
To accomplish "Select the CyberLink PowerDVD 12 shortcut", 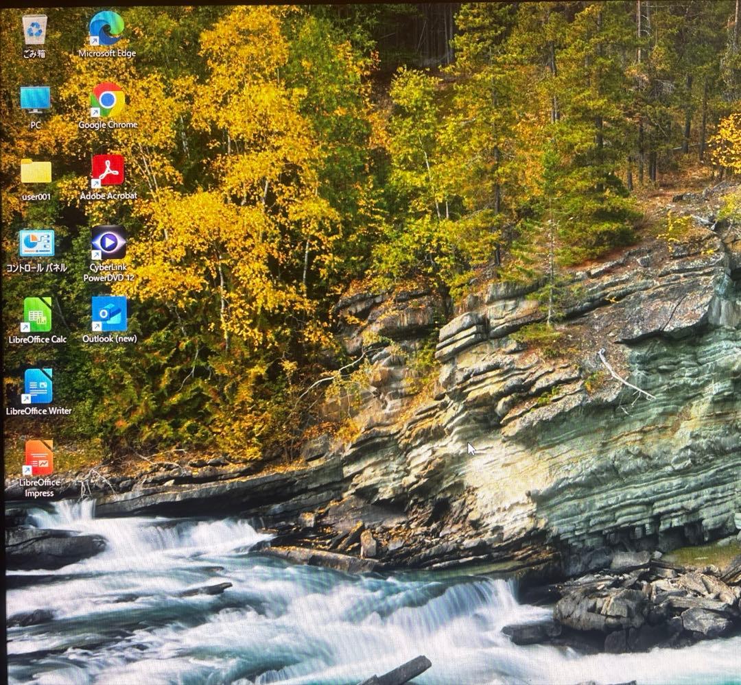I will coord(110,243).
